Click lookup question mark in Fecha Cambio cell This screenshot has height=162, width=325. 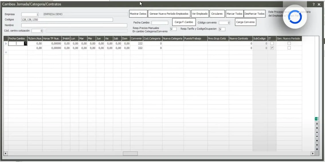tap(25, 43)
